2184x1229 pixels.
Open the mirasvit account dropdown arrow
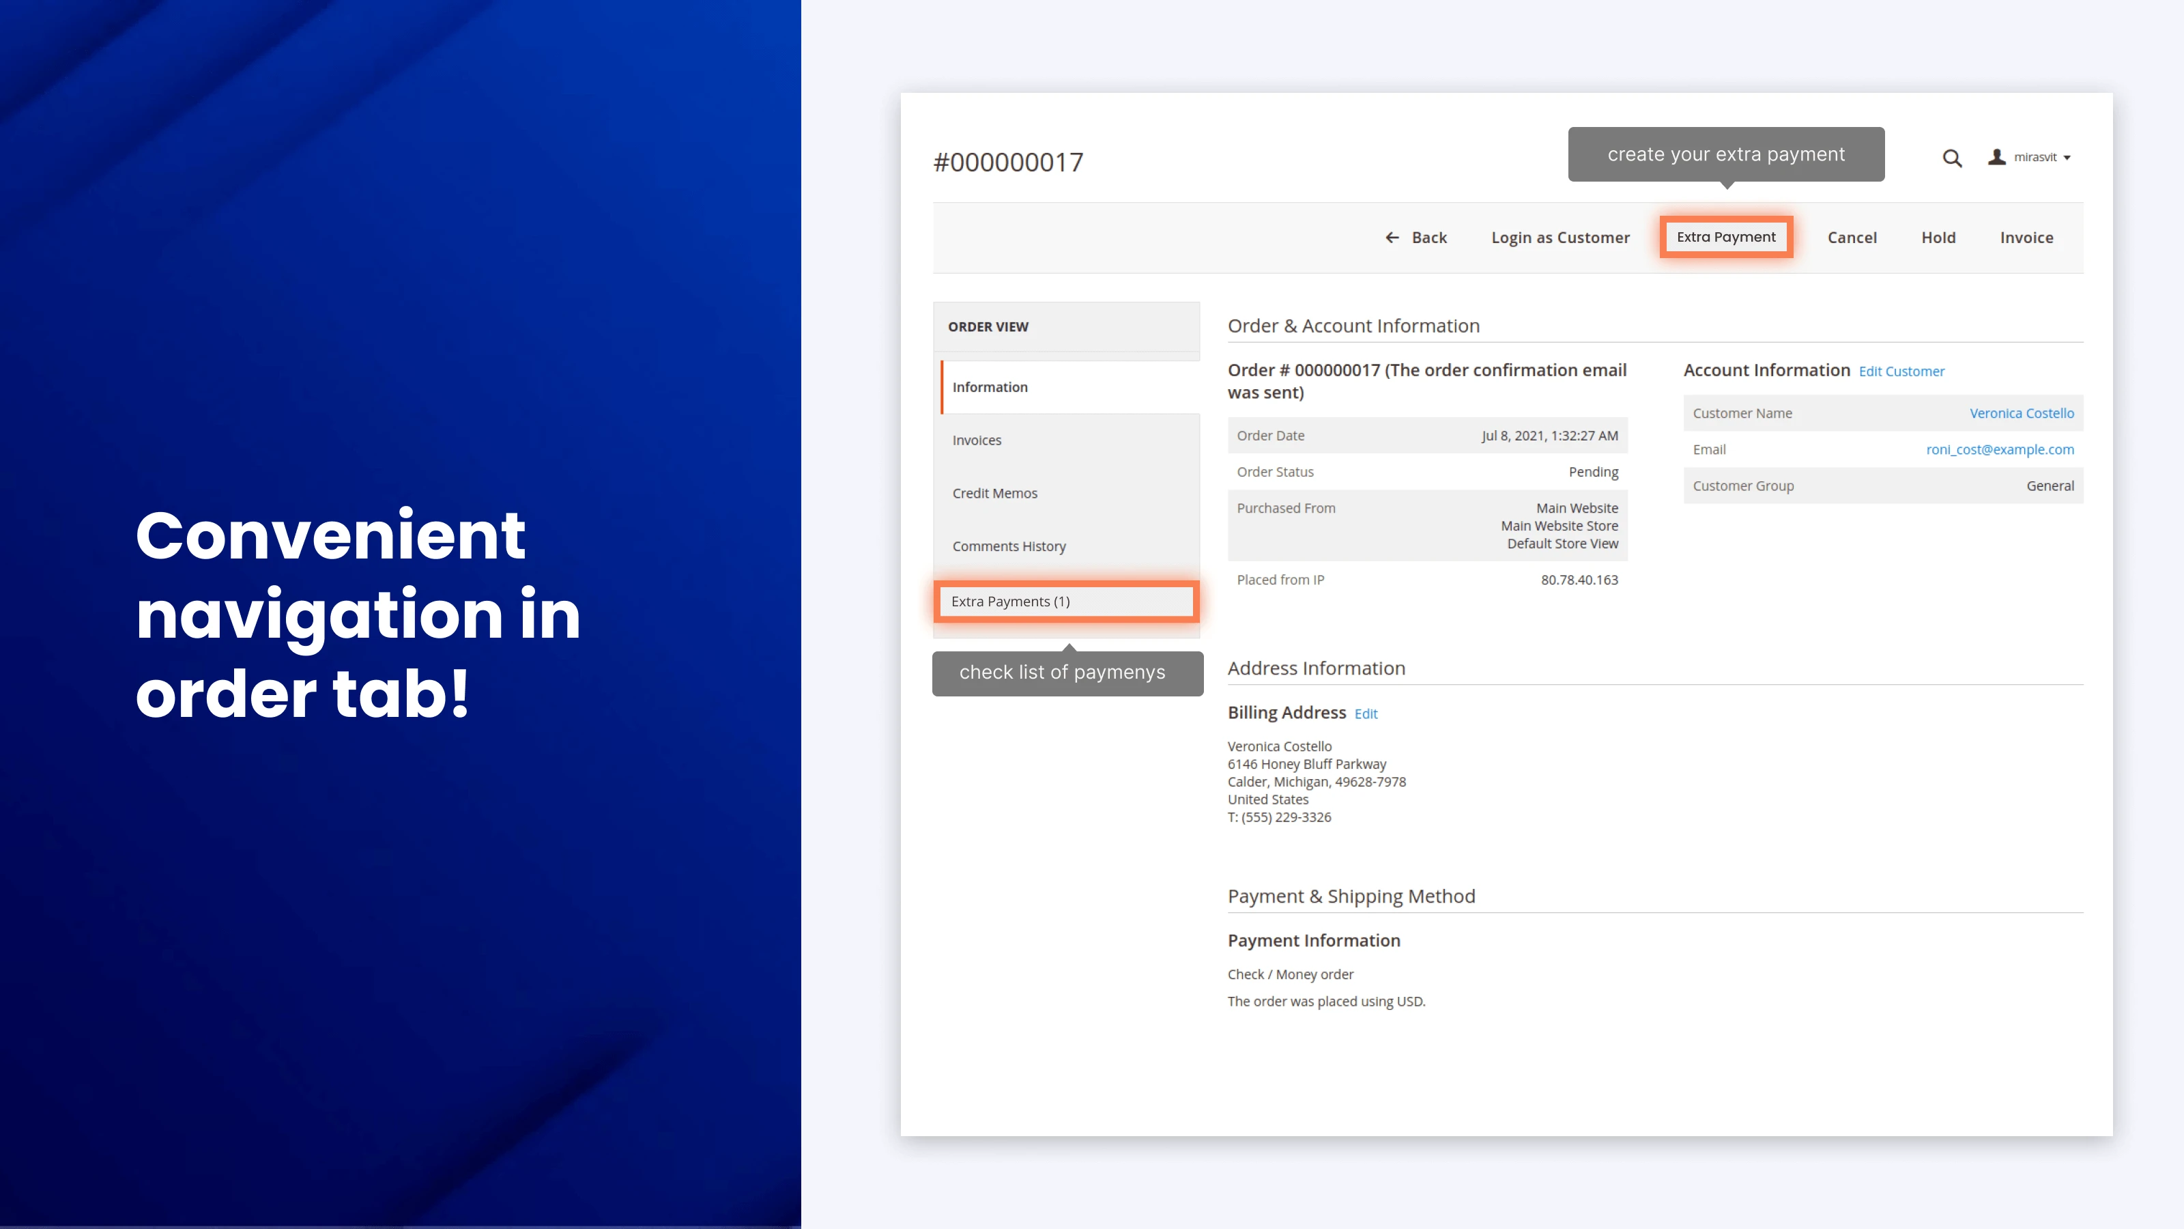pos(2067,158)
